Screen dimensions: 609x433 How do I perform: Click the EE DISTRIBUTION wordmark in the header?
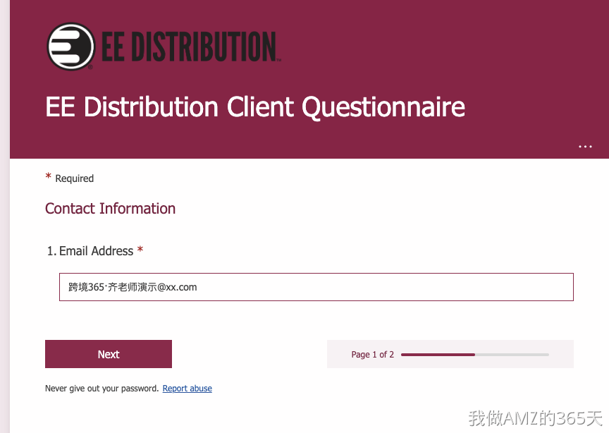tap(189, 47)
